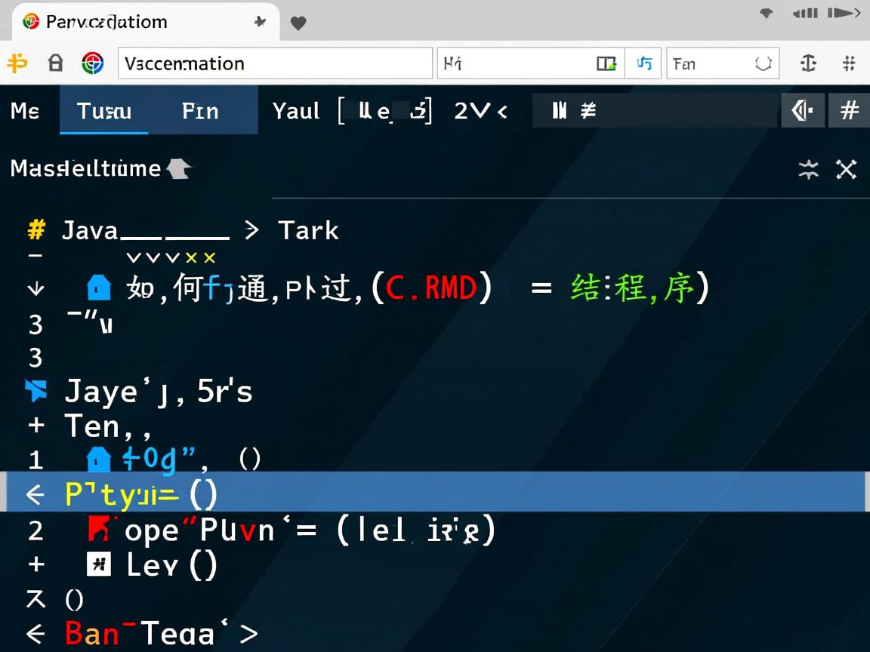Collapse the arrow on the highlighted Ptyu line
This screenshot has width=870, height=652.
(35, 494)
